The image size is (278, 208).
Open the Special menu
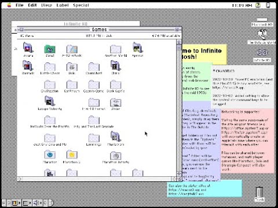pos(81,5)
